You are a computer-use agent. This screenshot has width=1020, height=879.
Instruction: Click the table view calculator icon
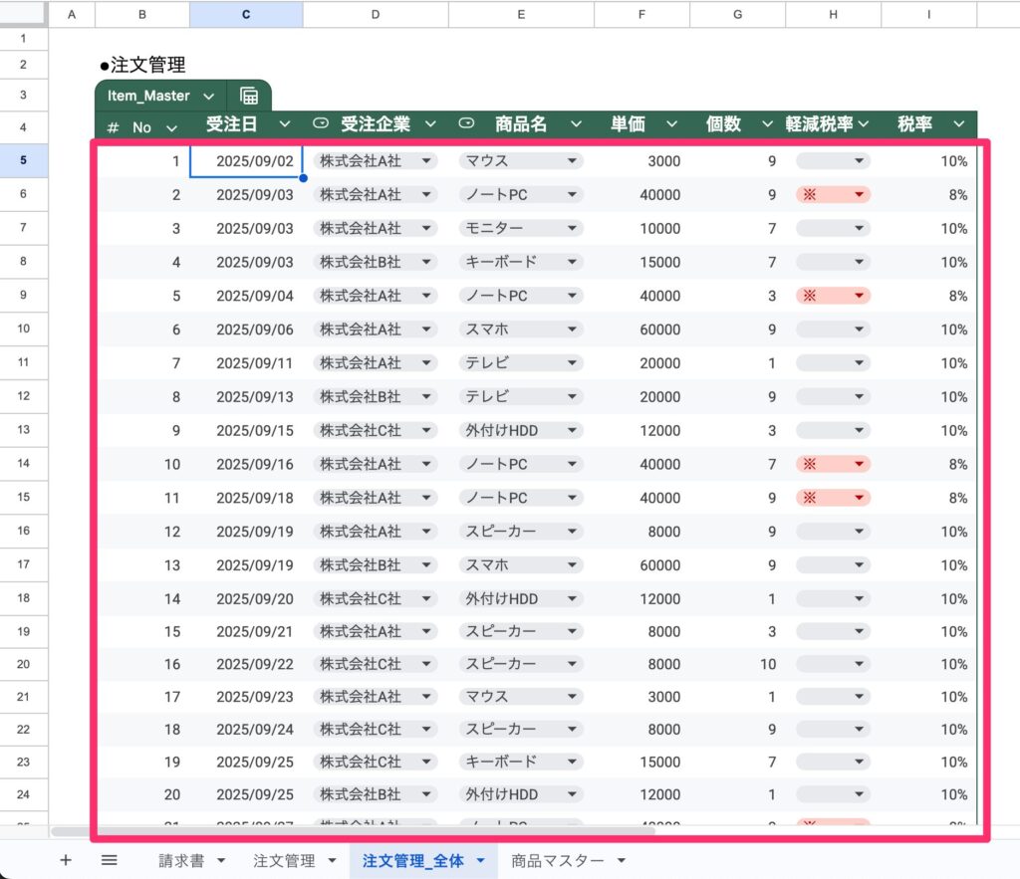click(x=249, y=97)
